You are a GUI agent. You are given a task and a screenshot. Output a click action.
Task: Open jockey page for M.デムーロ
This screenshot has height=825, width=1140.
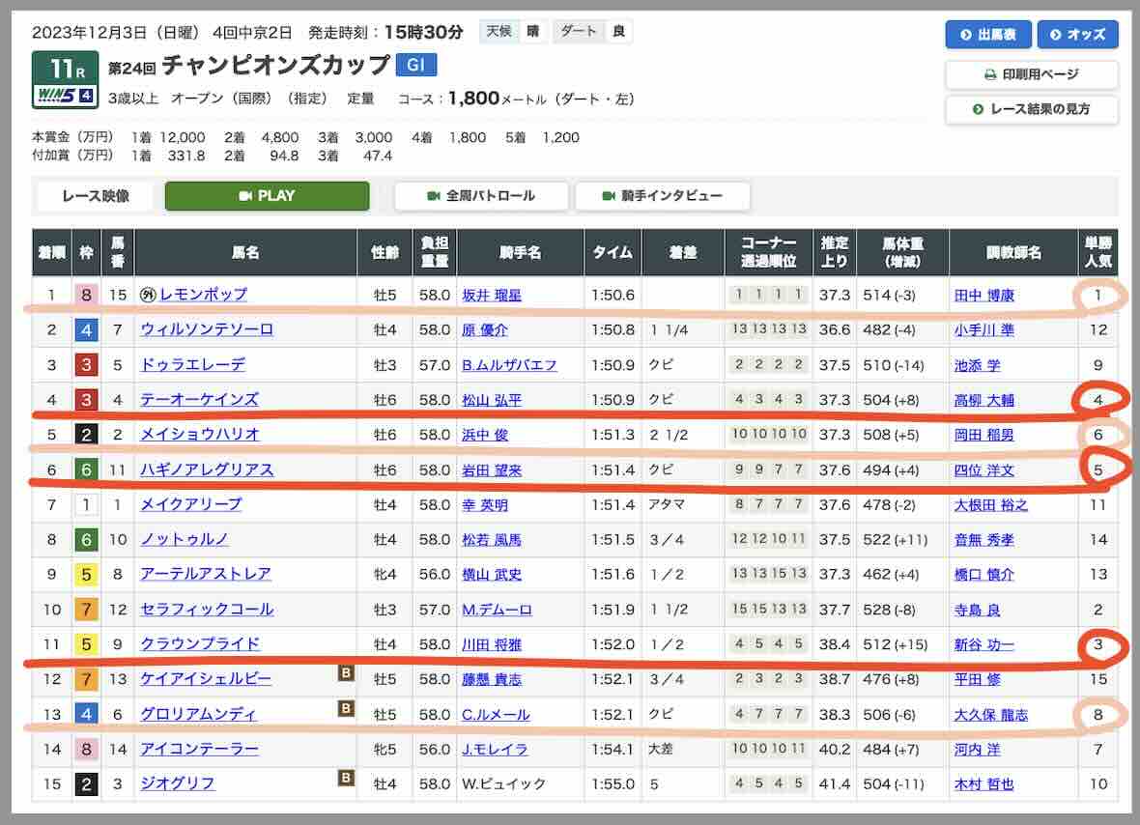click(x=497, y=610)
